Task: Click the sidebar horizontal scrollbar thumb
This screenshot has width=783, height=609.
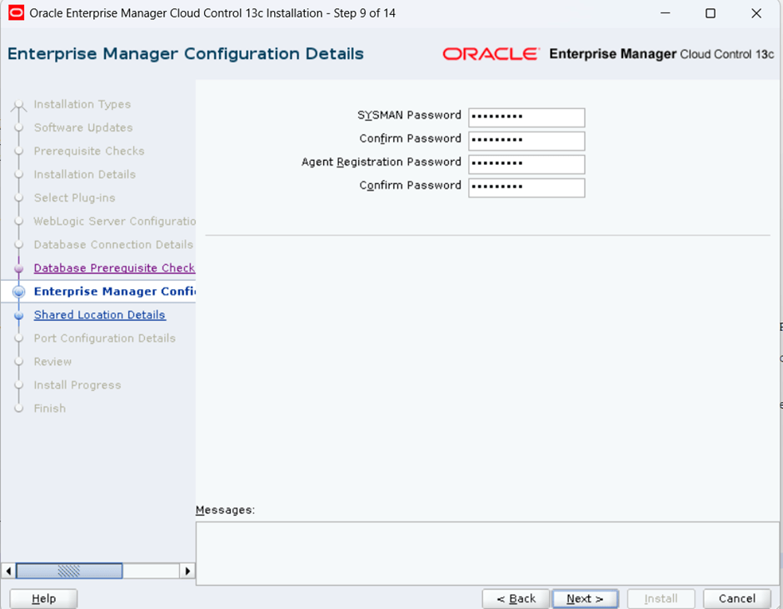Action: (x=69, y=571)
